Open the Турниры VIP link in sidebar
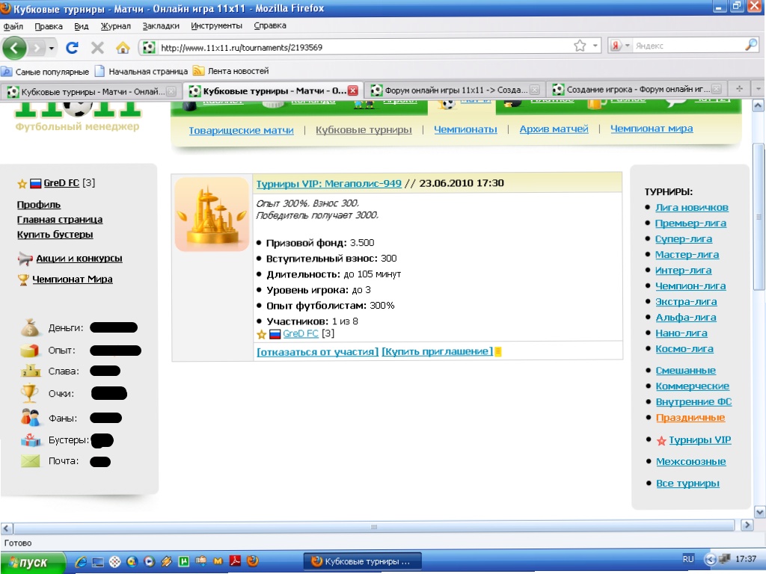This screenshot has width=766, height=574. [x=699, y=440]
